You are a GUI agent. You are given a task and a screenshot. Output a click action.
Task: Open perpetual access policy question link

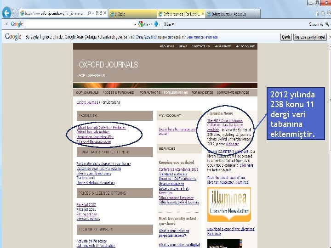tap(174, 233)
